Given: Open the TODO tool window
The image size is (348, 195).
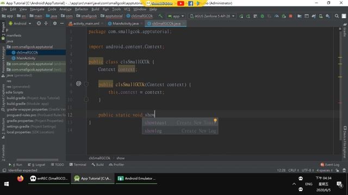Looking at the screenshot, I should tap(57, 165).
